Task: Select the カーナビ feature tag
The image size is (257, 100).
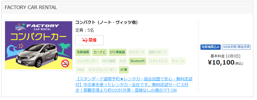Action: click(99, 52)
